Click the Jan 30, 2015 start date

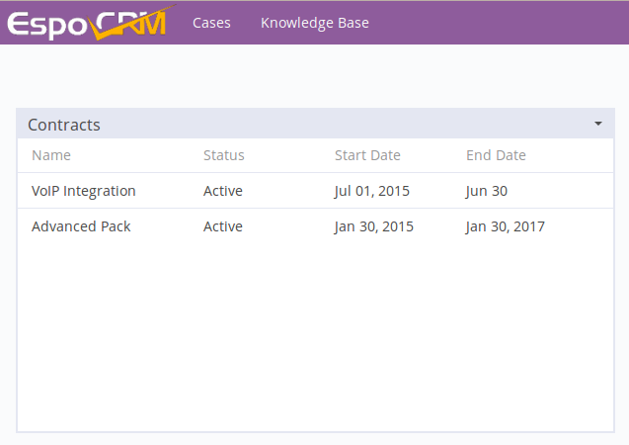point(374,226)
